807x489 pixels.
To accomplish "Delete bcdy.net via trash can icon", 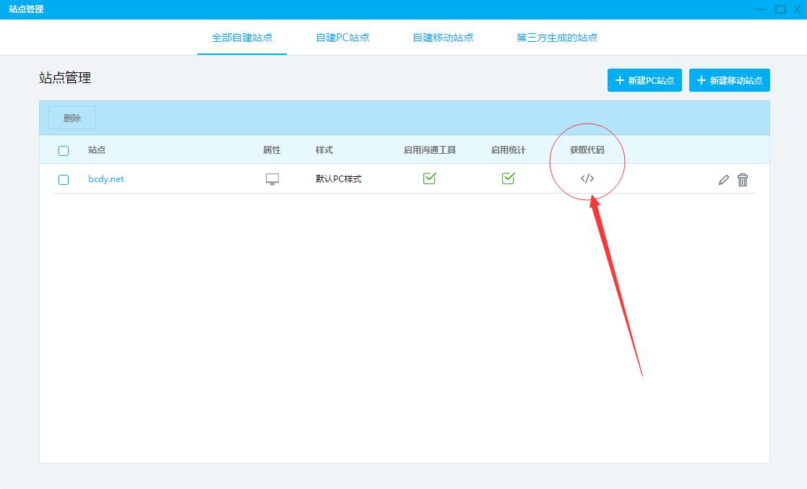I will pos(743,179).
